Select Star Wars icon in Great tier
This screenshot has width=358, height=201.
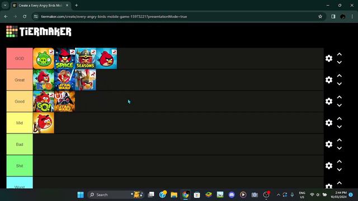pyautogui.click(x=65, y=80)
